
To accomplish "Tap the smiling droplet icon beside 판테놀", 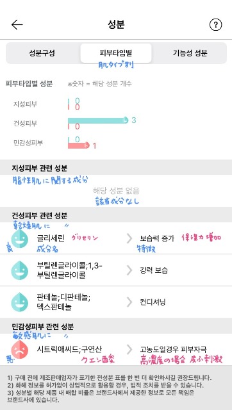I will coord(20,302).
